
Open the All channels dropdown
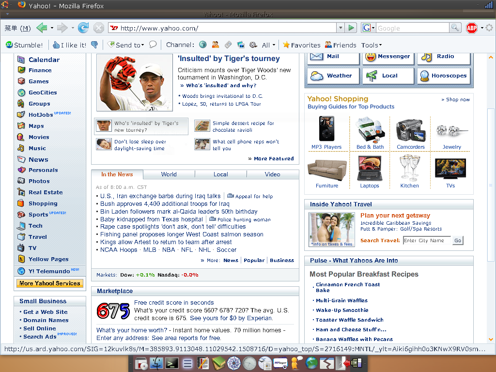[268, 45]
